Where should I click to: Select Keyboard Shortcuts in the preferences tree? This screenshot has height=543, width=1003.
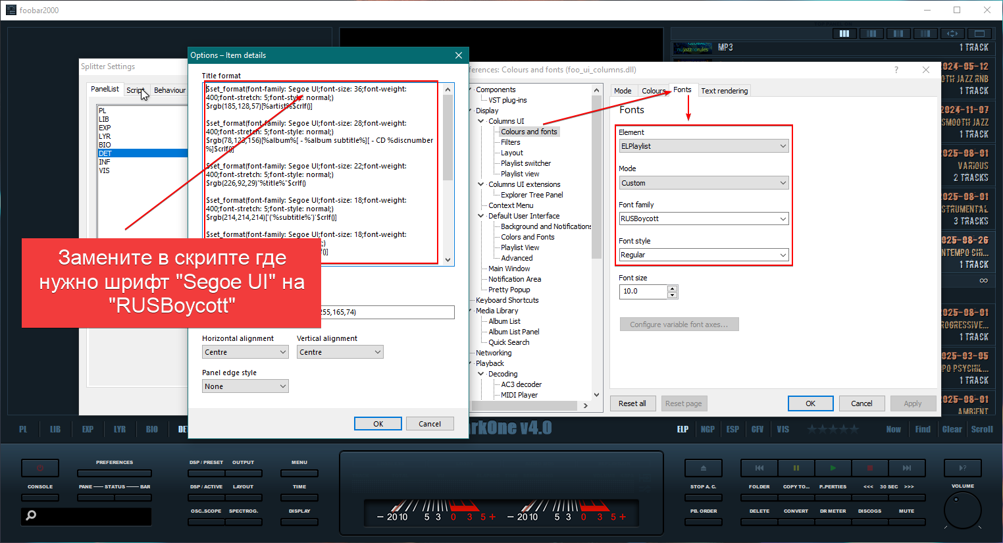[x=507, y=300]
